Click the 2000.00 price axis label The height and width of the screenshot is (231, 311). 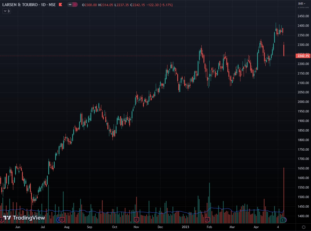(x=303, y=102)
